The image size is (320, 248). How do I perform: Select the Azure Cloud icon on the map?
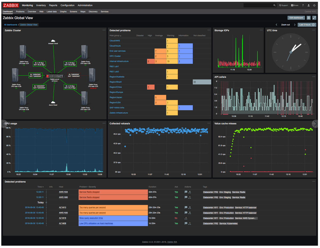pos(53,102)
